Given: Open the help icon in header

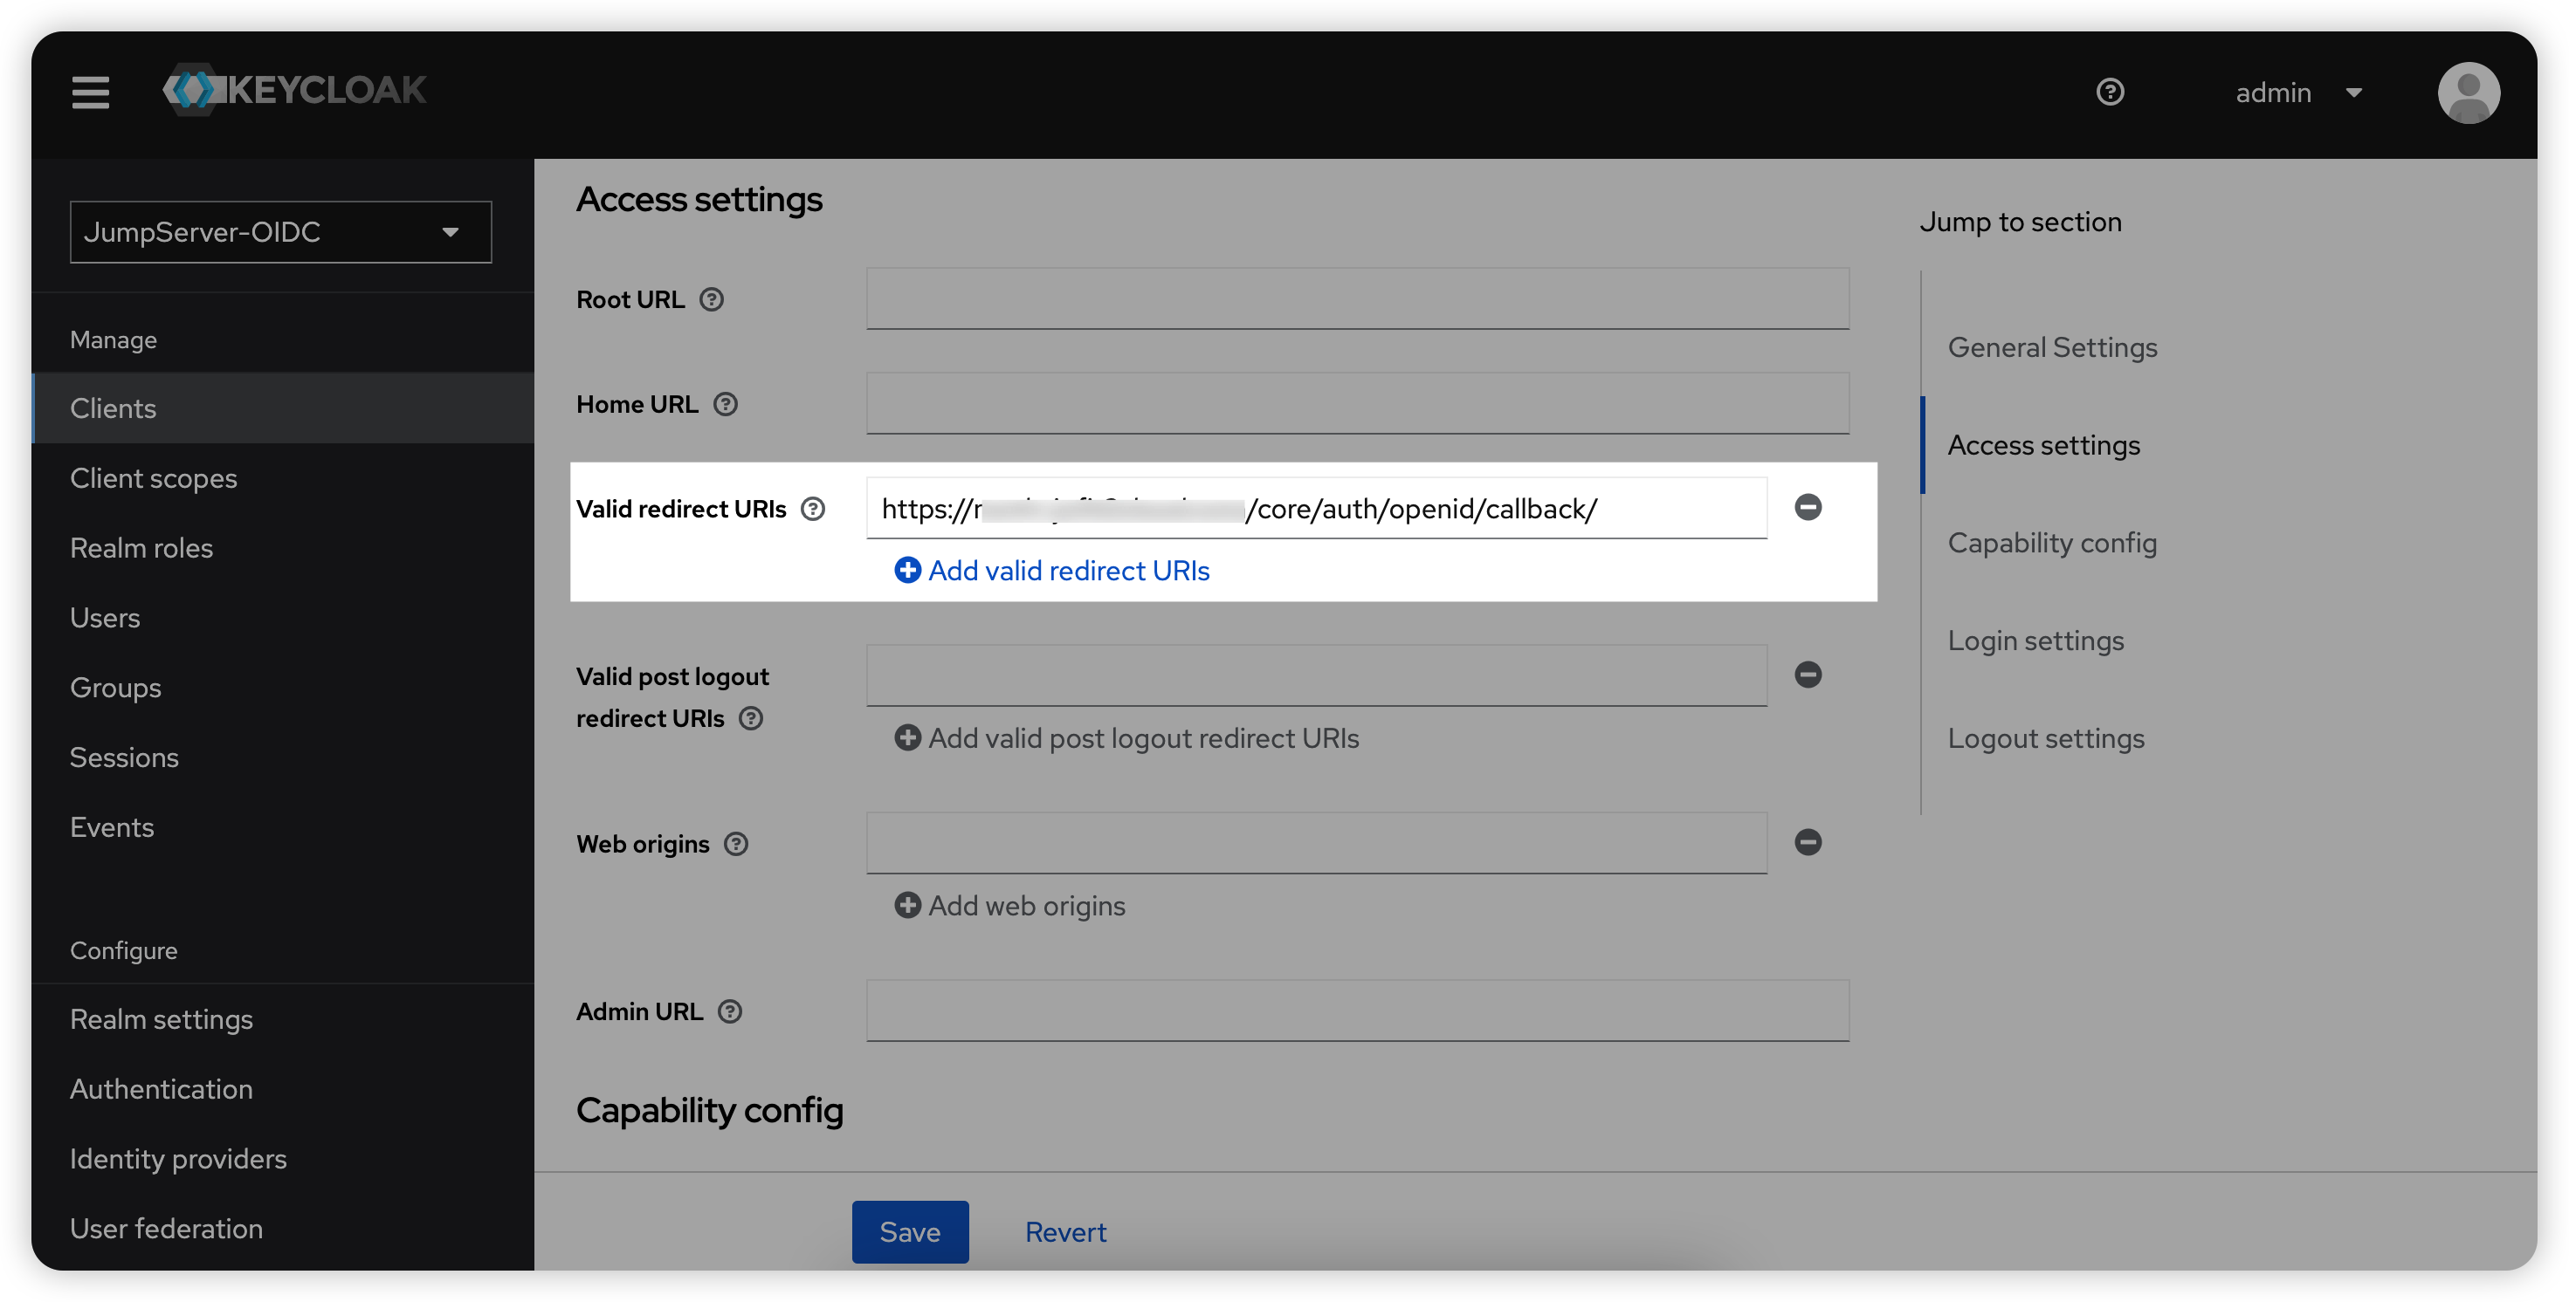Looking at the screenshot, I should (x=2110, y=92).
